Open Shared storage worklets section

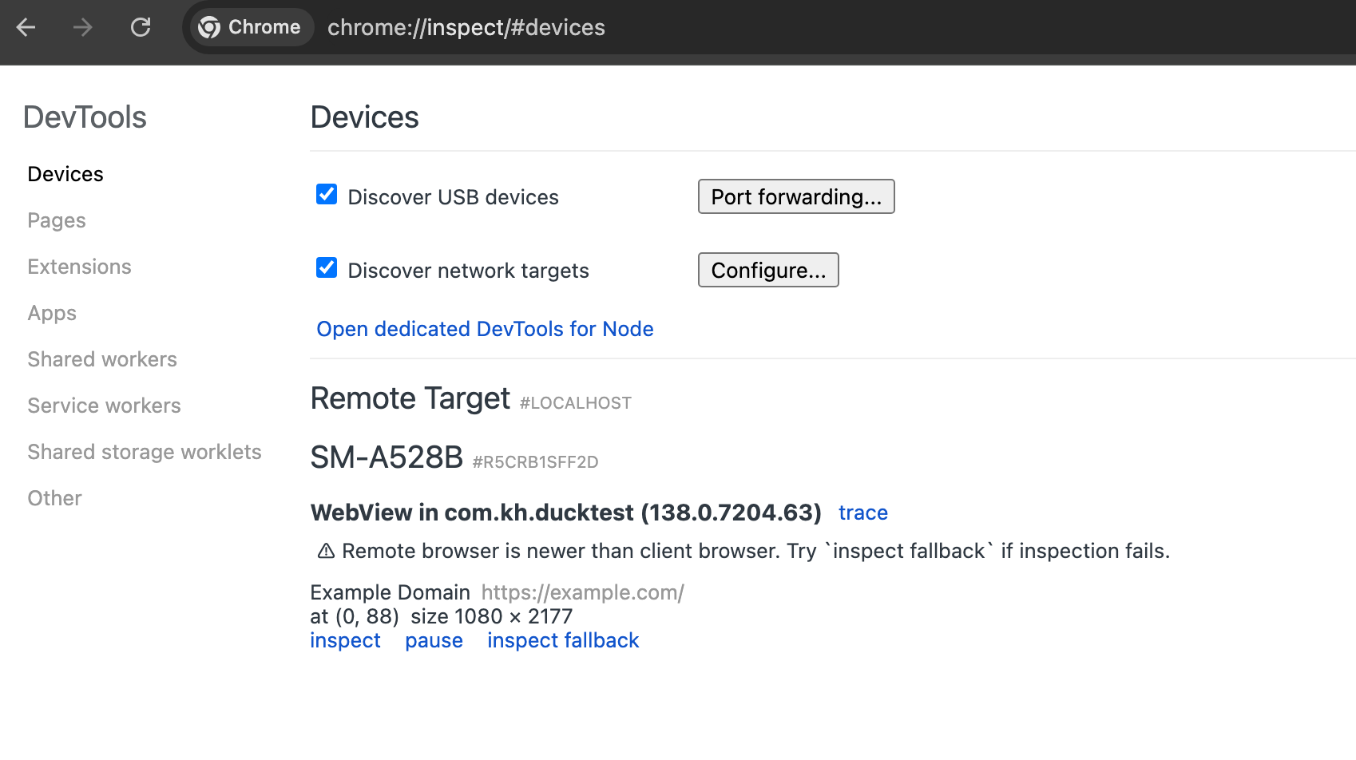145,452
